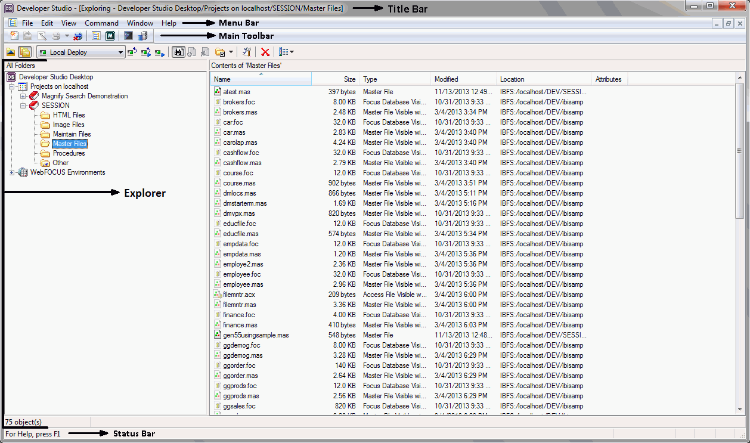Select the file filemntr.acx
Screen dimensions: 750x443
[240, 295]
